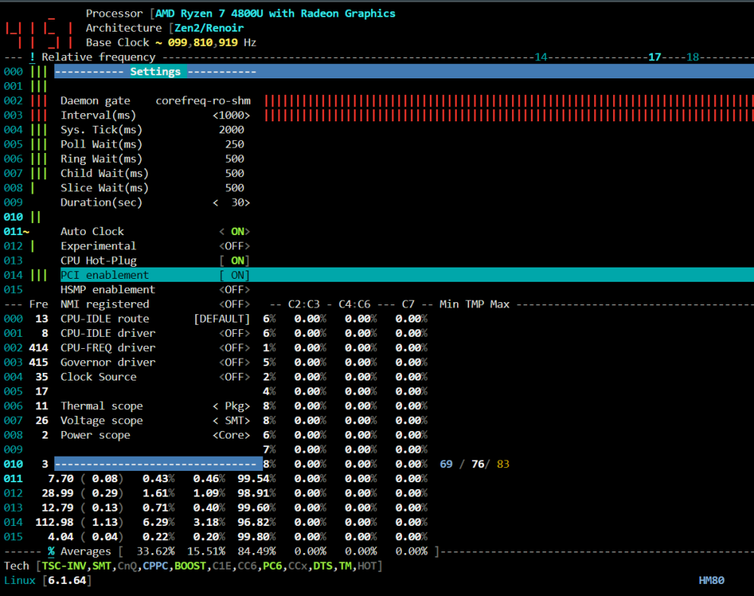Click the HOT tech flag
The image size is (754, 596).
click(x=367, y=566)
